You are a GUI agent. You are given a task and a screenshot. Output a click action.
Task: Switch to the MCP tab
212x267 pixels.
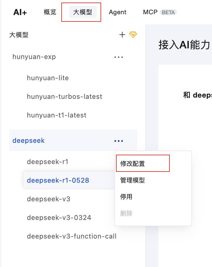click(x=150, y=12)
